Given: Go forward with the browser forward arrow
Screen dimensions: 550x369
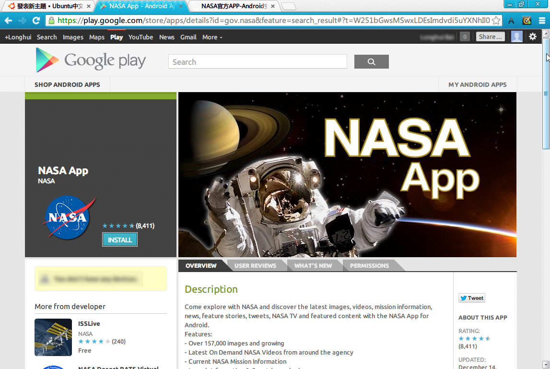Looking at the screenshot, I should [22, 21].
